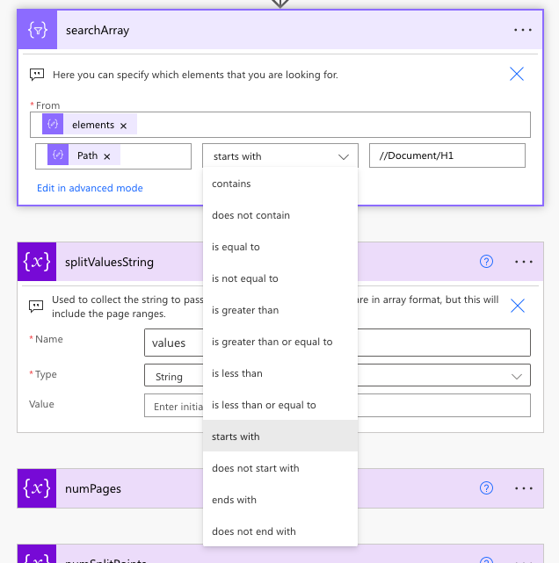Pick is greater than option

click(x=280, y=310)
